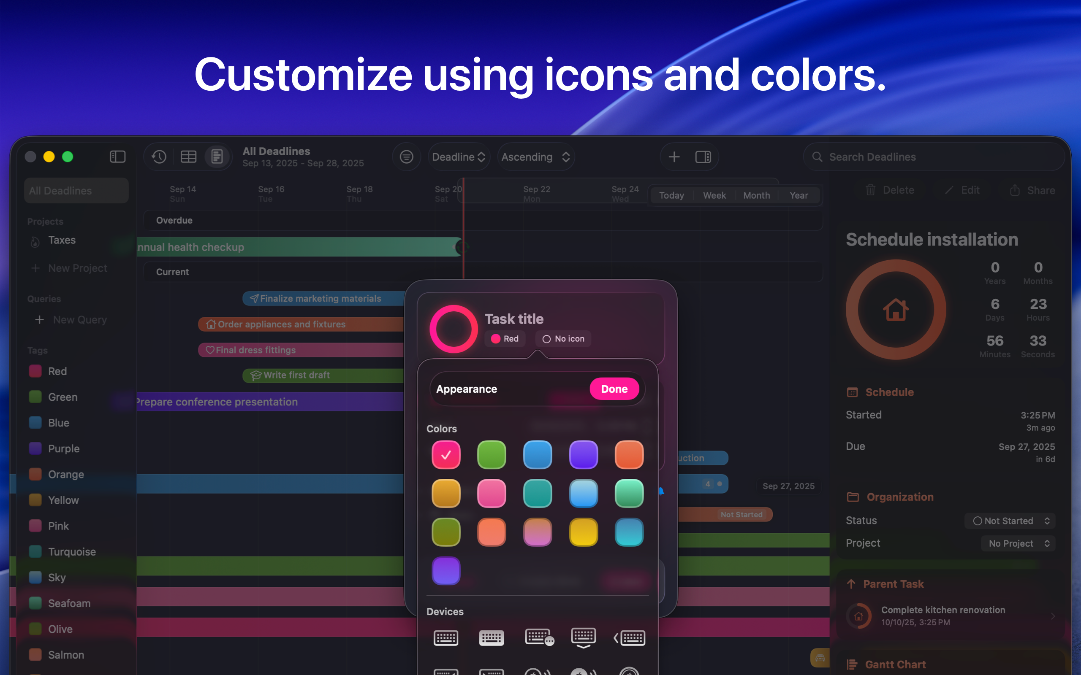Choose the keyboard chevron down icon
1081x675 pixels.
[584, 638]
